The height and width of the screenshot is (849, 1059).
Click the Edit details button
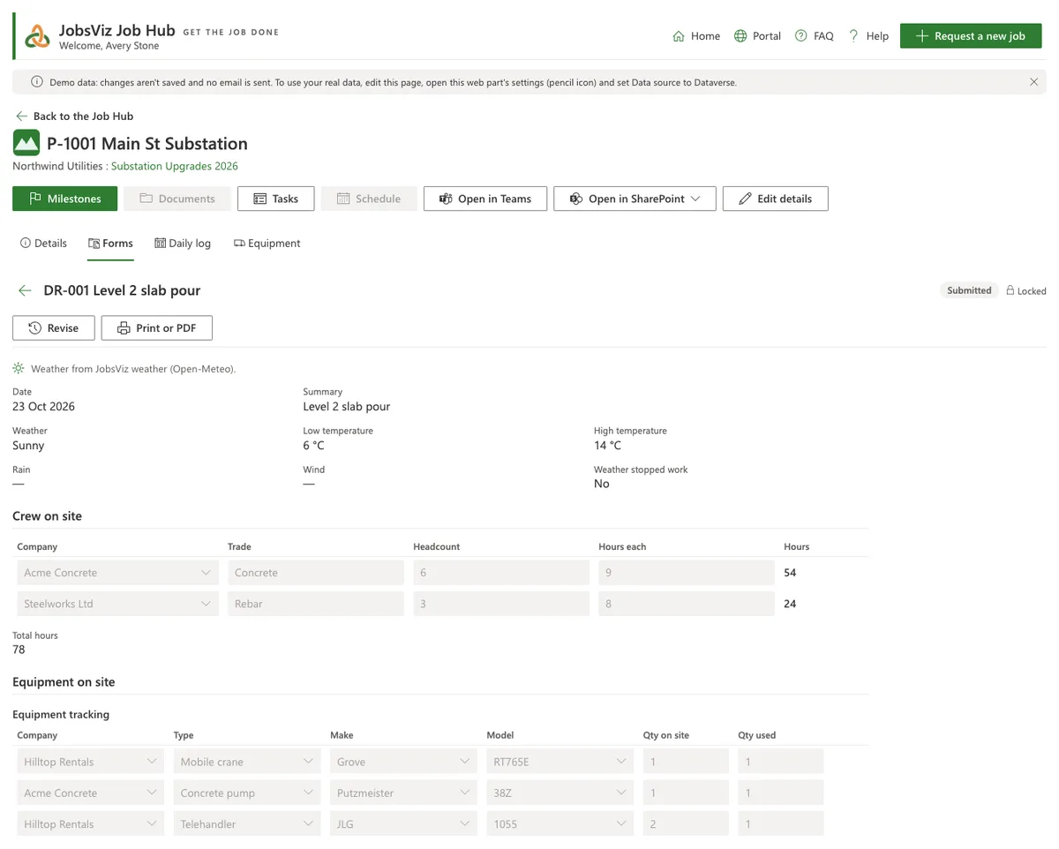coord(775,199)
